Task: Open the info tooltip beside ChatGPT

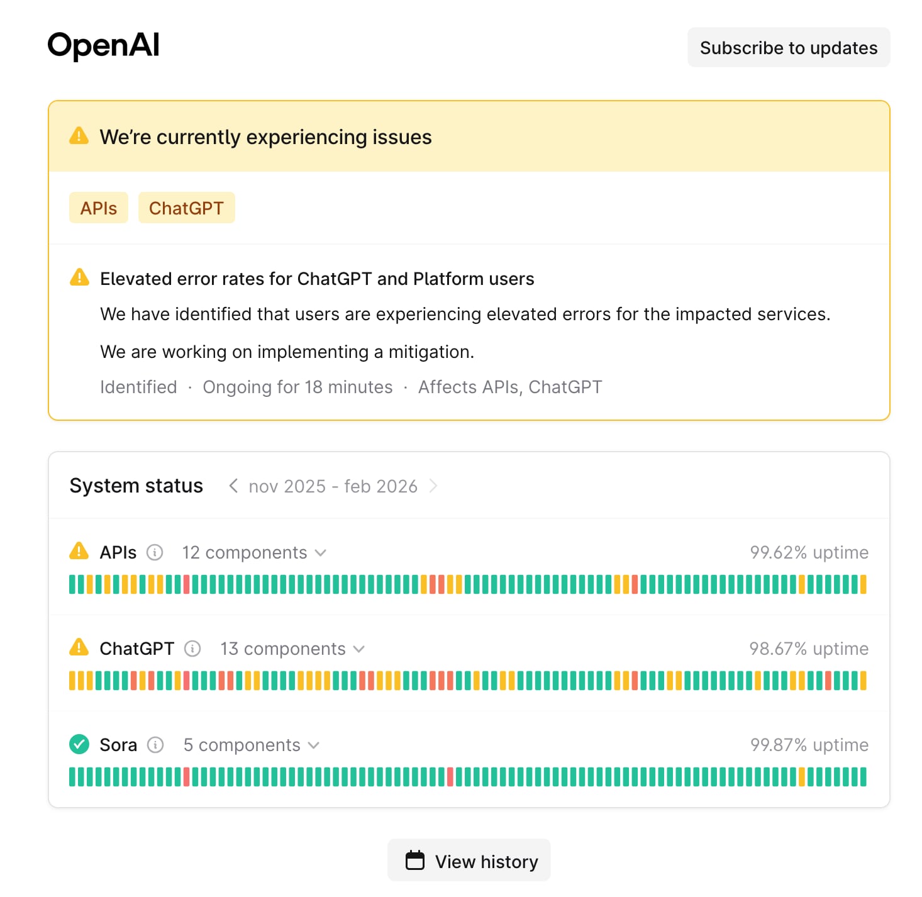Action: click(x=192, y=648)
